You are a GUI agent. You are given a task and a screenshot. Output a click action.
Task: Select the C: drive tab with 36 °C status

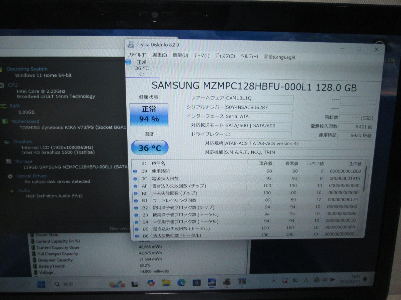[x=142, y=68]
